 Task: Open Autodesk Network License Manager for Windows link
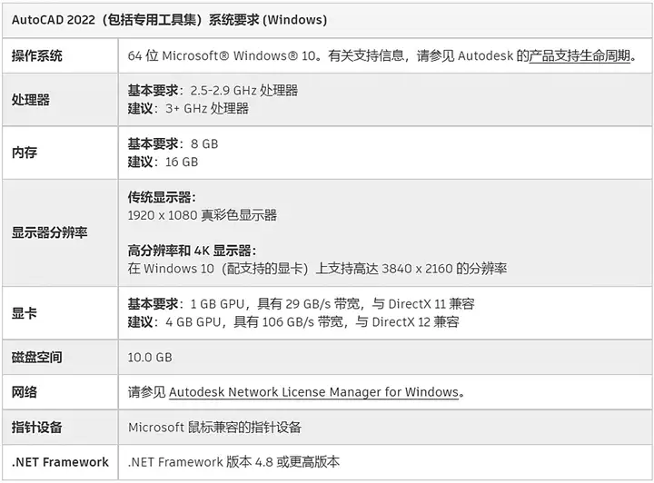point(313,392)
